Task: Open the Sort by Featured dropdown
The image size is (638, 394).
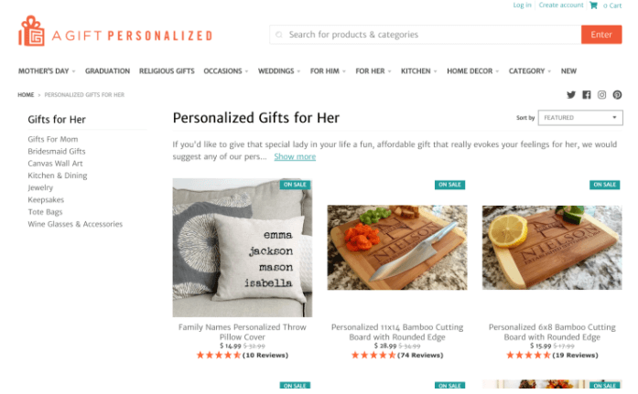Action: (580, 118)
